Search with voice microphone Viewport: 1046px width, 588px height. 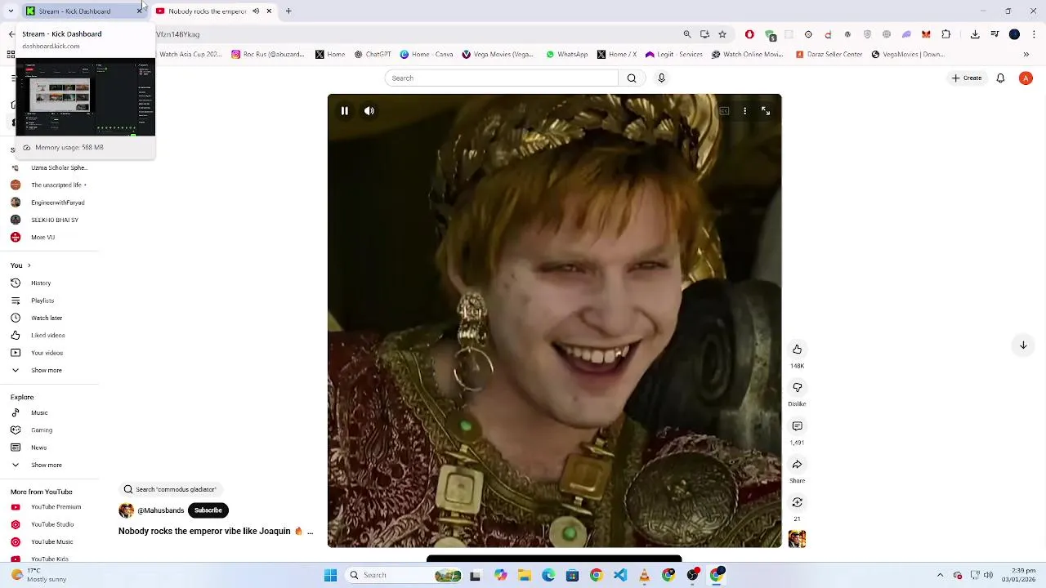[x=661, y=78]
